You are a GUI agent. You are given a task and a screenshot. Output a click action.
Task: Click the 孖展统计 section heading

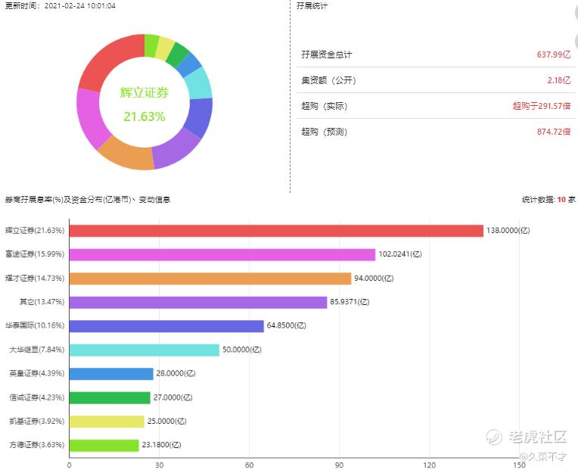[312, 5]
